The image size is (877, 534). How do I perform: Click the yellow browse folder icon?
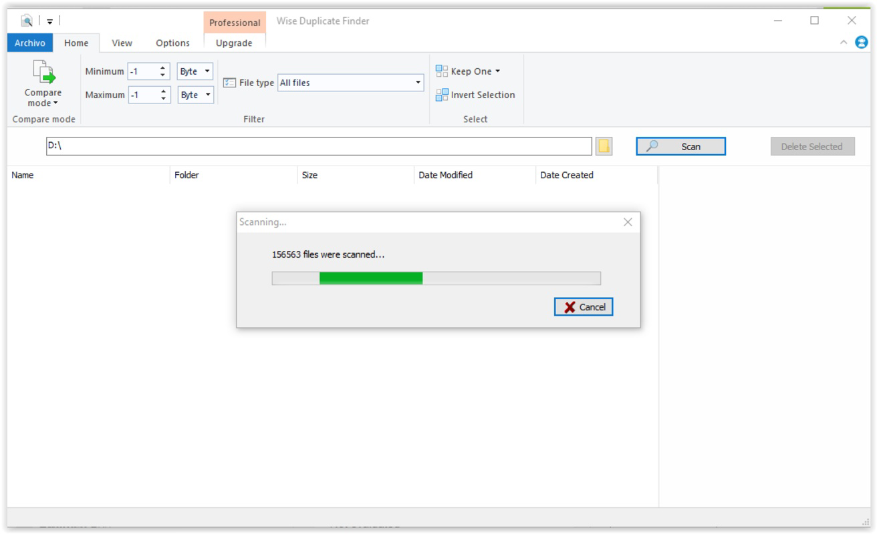coord(604,147)
